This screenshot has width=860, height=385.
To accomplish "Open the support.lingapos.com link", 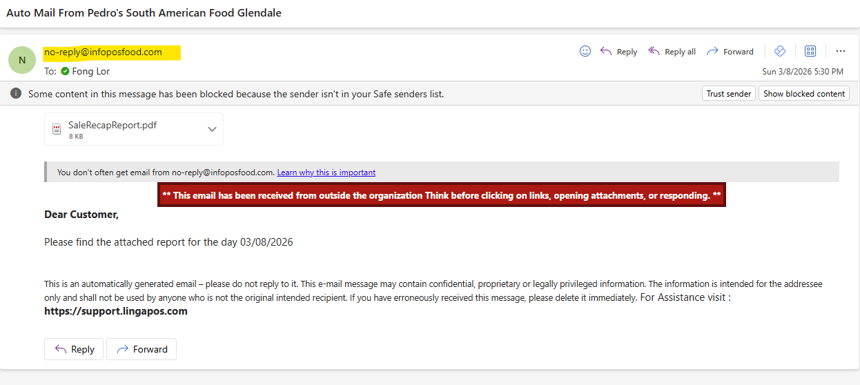I will point(116,311).
